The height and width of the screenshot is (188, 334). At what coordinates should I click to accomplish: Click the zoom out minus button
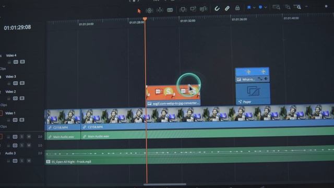(306, 7)
